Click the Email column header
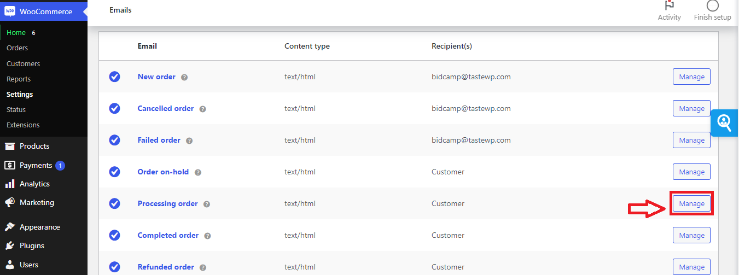Viewport: 739px width, 275px height. (x=147, y=46)
